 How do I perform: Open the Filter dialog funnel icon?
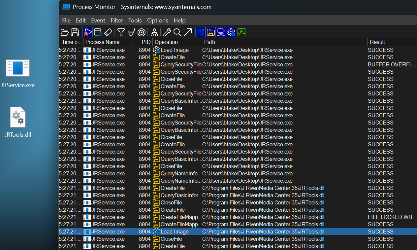point(121,32)
